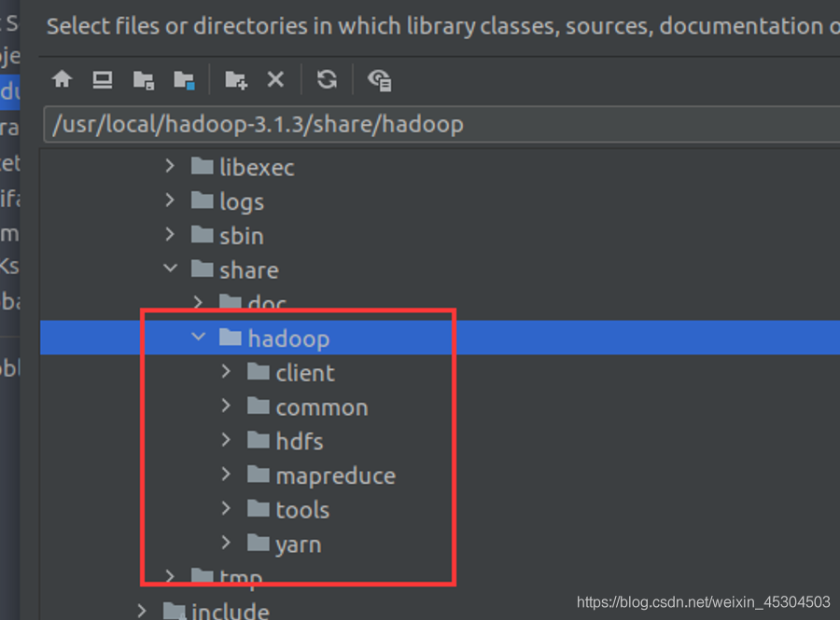Expand the tools folder chevron

[x=226, y=508]
